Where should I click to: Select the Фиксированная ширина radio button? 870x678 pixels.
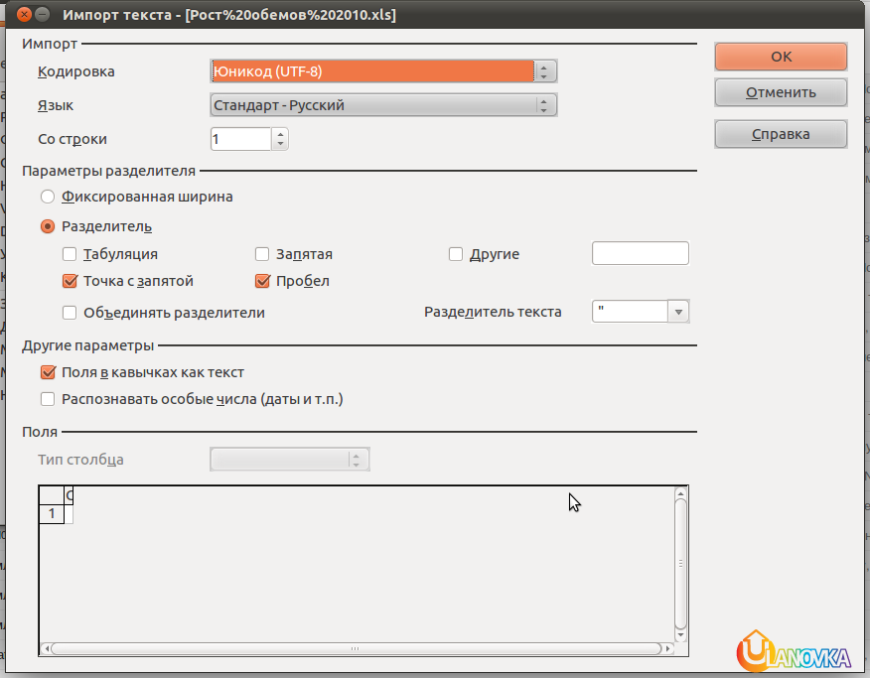click(x=48, y=197)
